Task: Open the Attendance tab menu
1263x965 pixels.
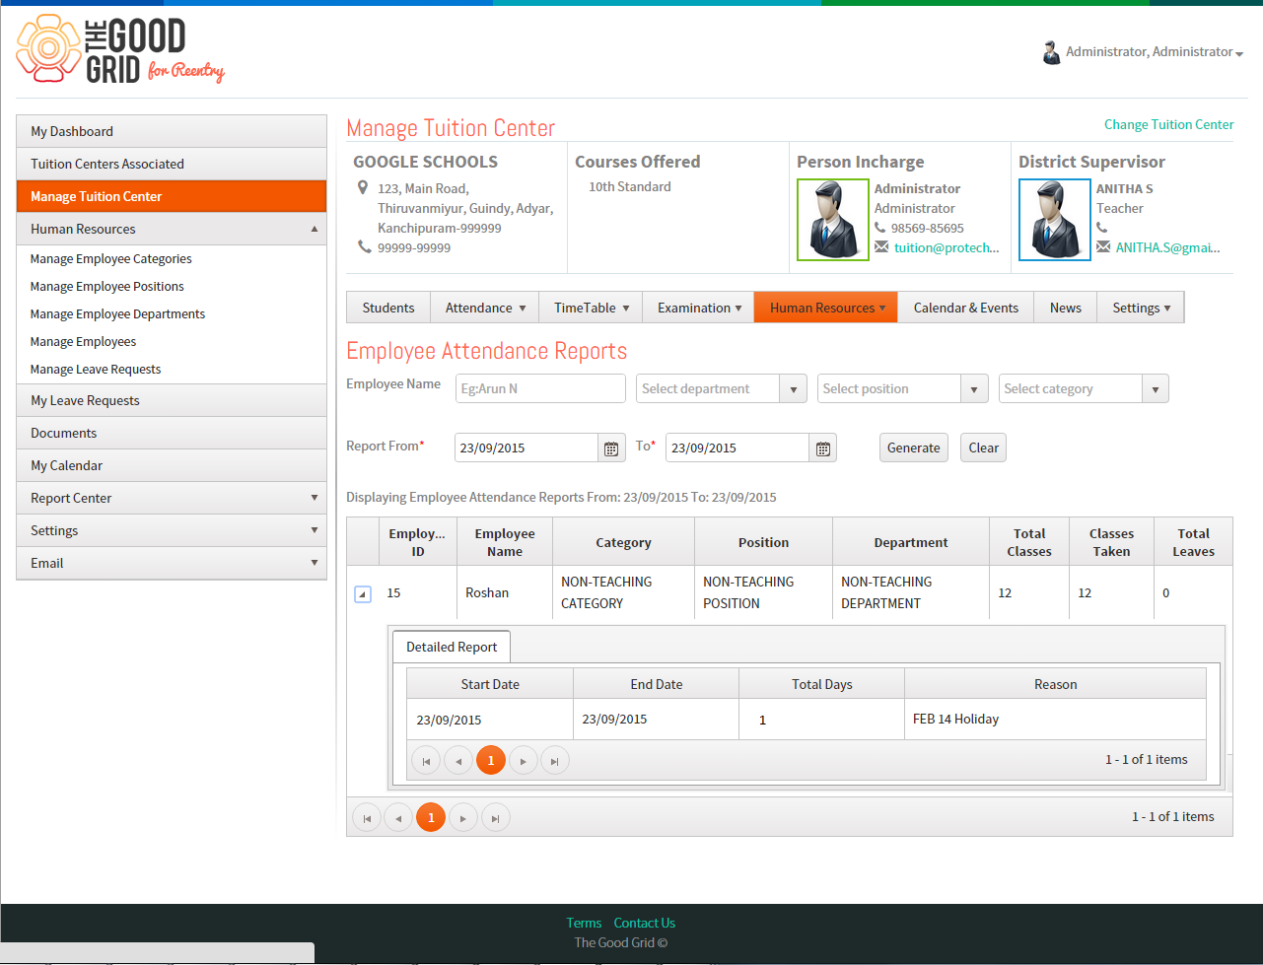Action: pos(485,308)
